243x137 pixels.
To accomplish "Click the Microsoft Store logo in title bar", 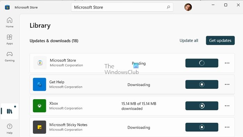I will pos(7,7).
